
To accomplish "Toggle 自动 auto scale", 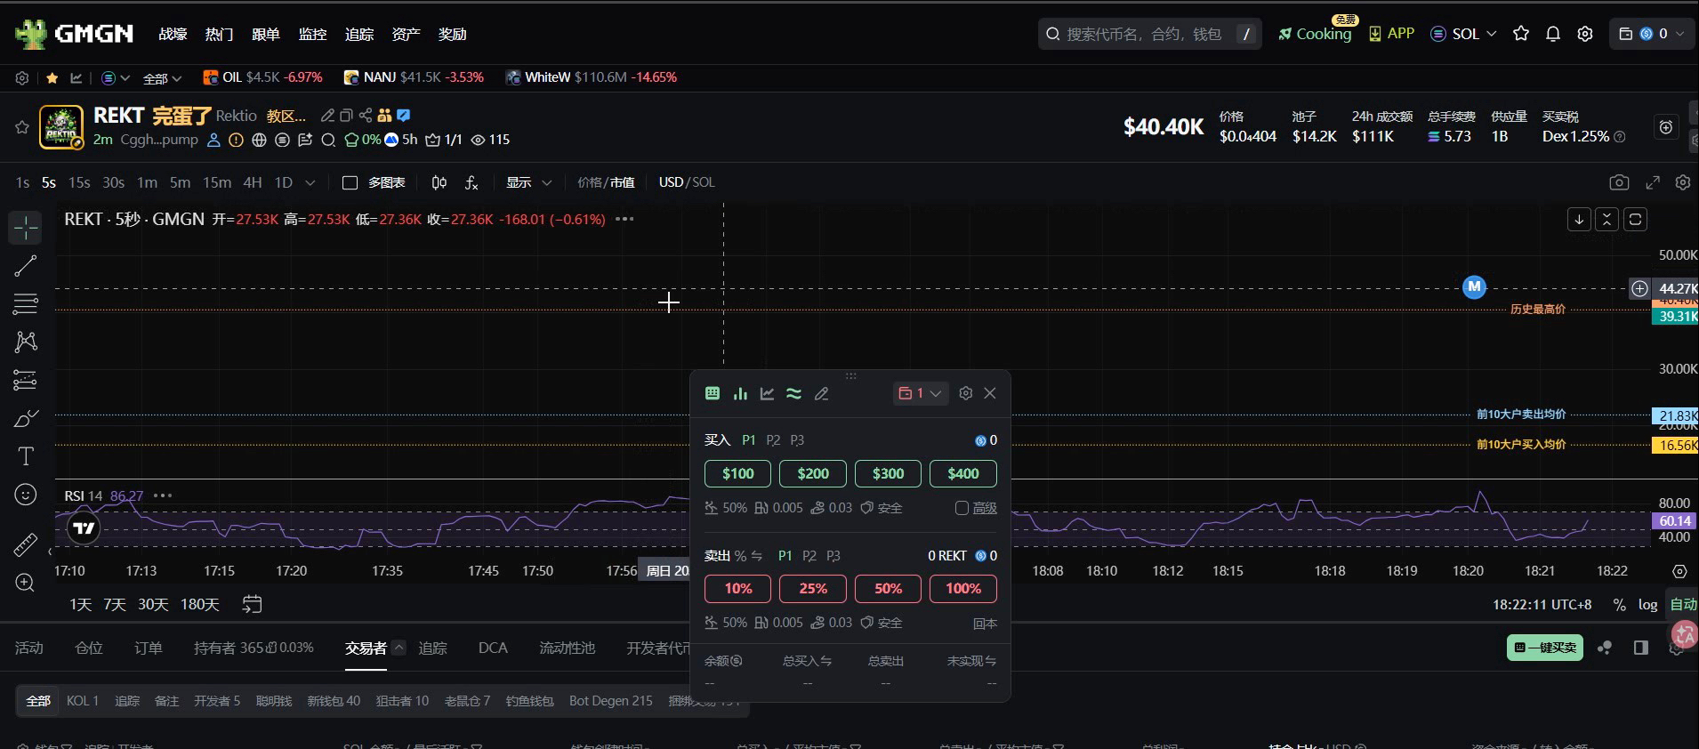I will (1683, 605).
